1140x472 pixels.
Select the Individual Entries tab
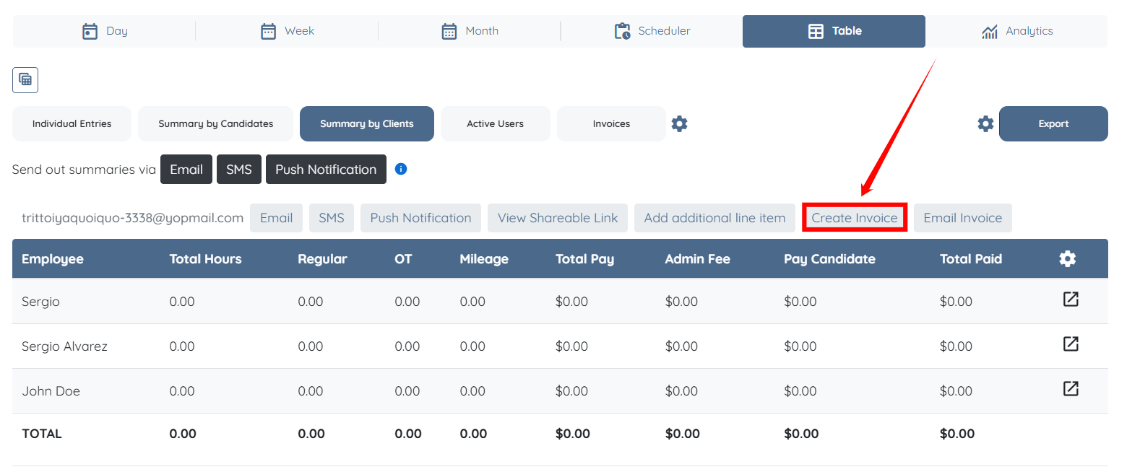72,124
